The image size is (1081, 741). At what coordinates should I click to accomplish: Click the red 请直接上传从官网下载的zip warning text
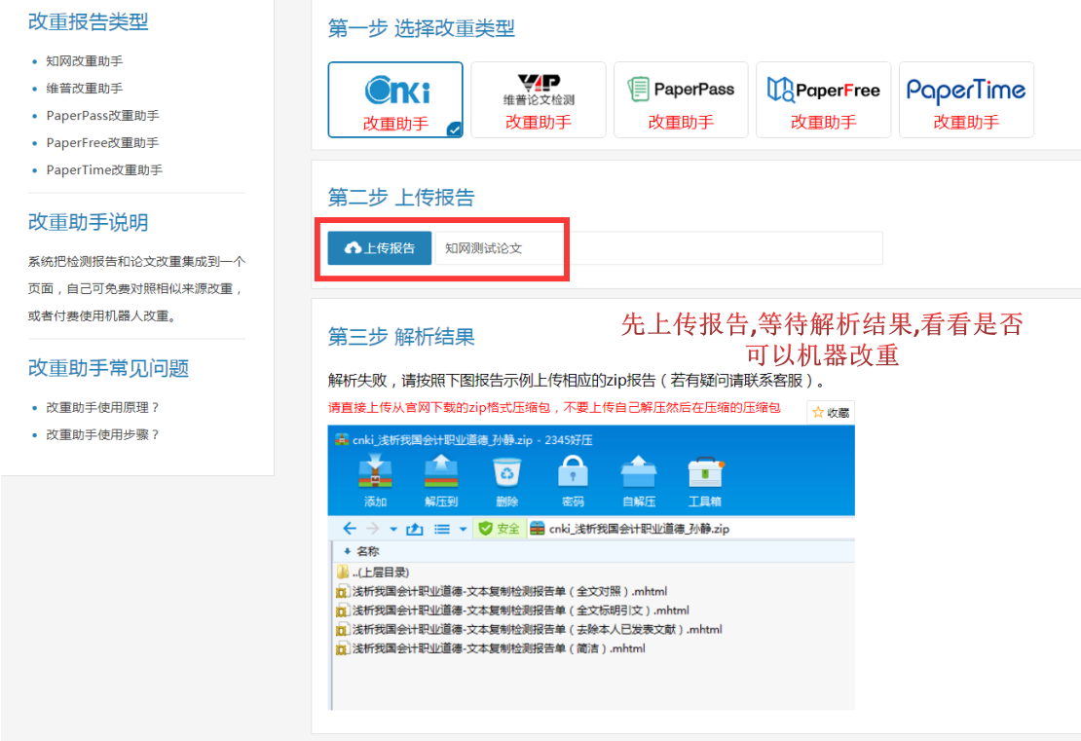point(554,407)
